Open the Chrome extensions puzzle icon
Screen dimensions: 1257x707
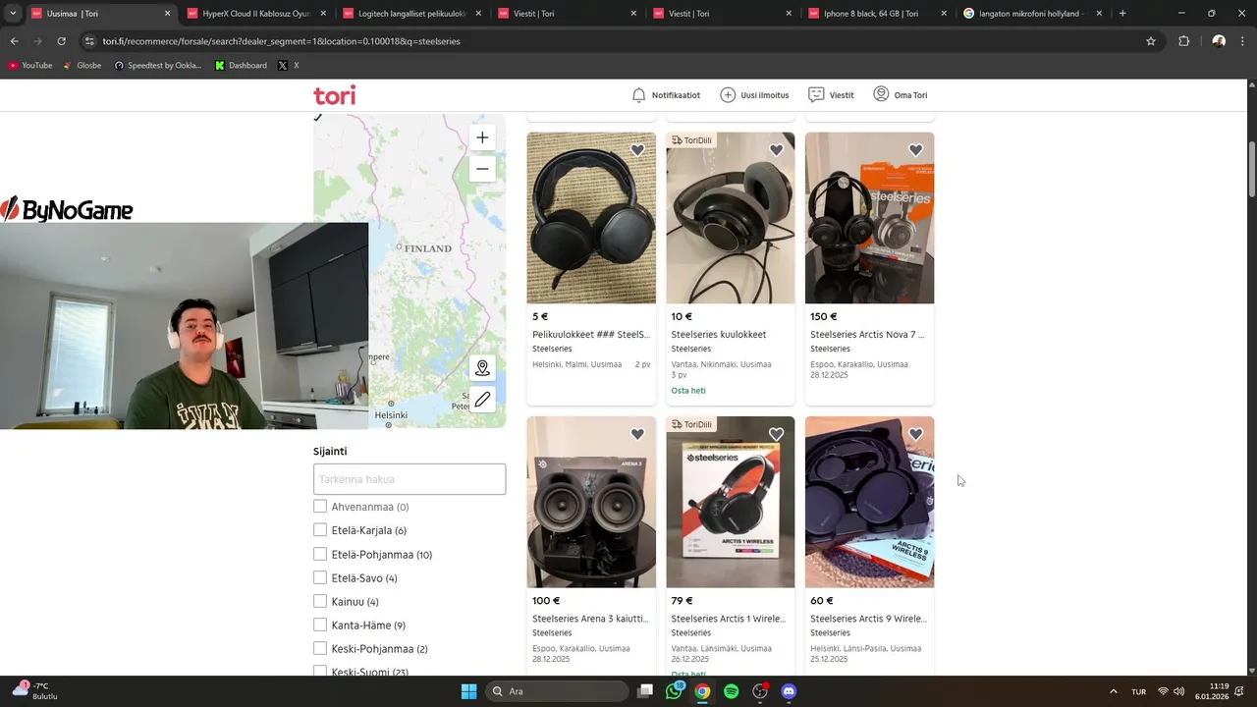pyautogui.click(x=1183, y=41)
